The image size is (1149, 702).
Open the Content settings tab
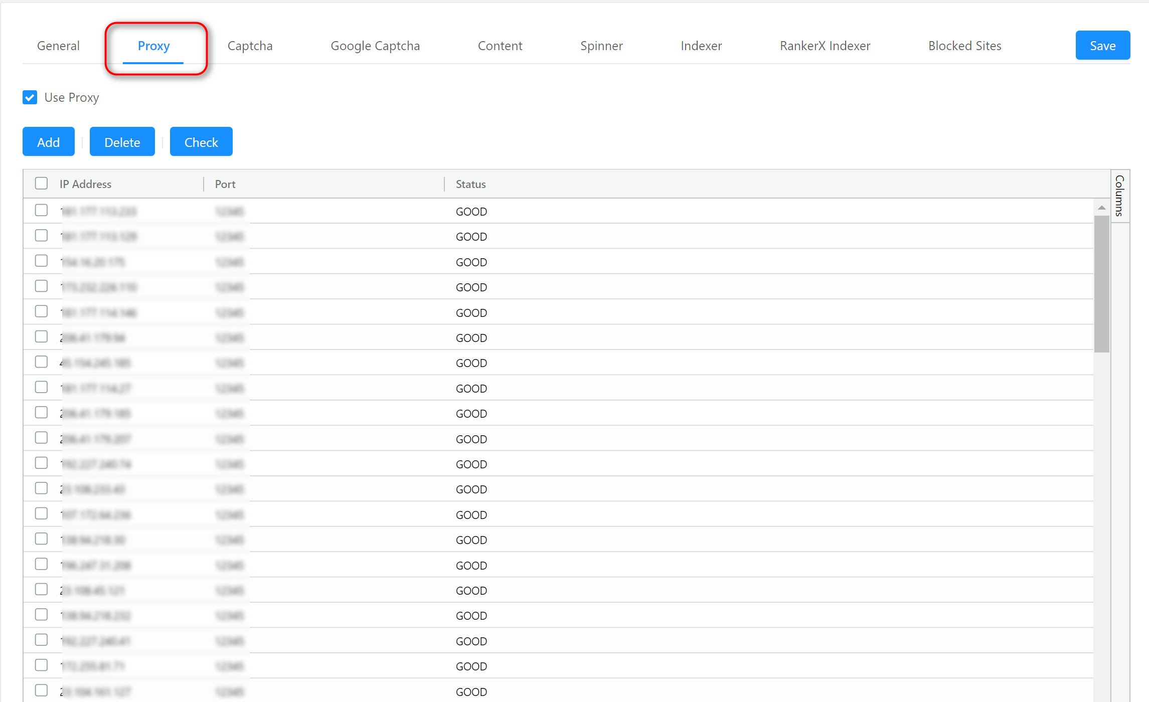(x=500, y=46)
